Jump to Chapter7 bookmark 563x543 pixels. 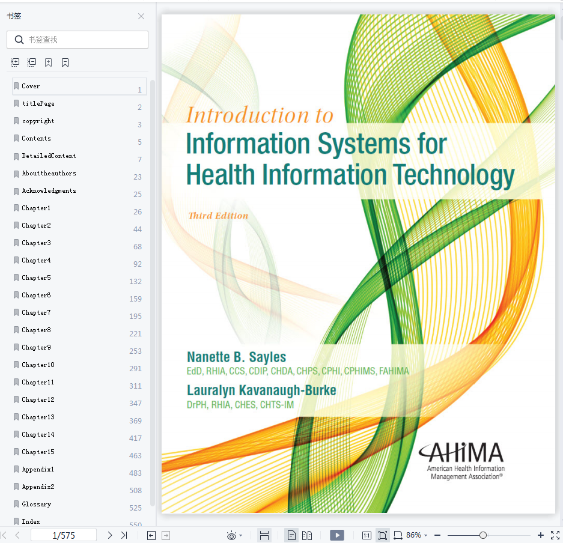[79, 312]
